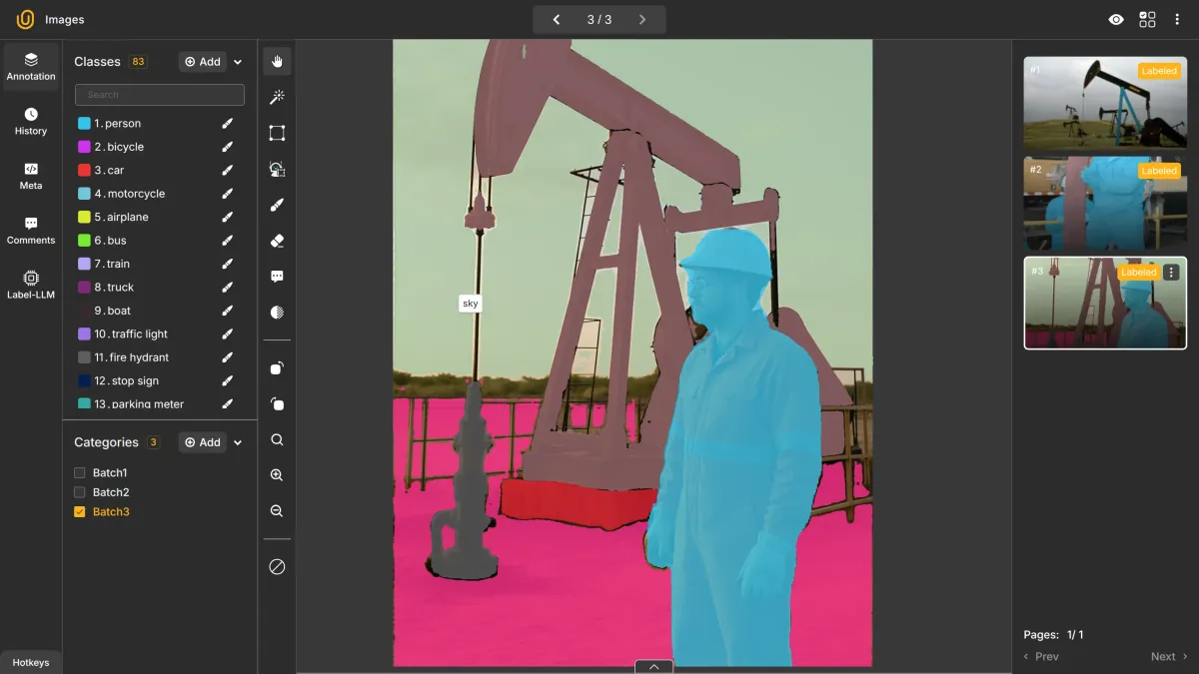The width and height of the screenshot is (1199, 674).
Task: Select the magic wand tool
Action: tap(277, 97)
